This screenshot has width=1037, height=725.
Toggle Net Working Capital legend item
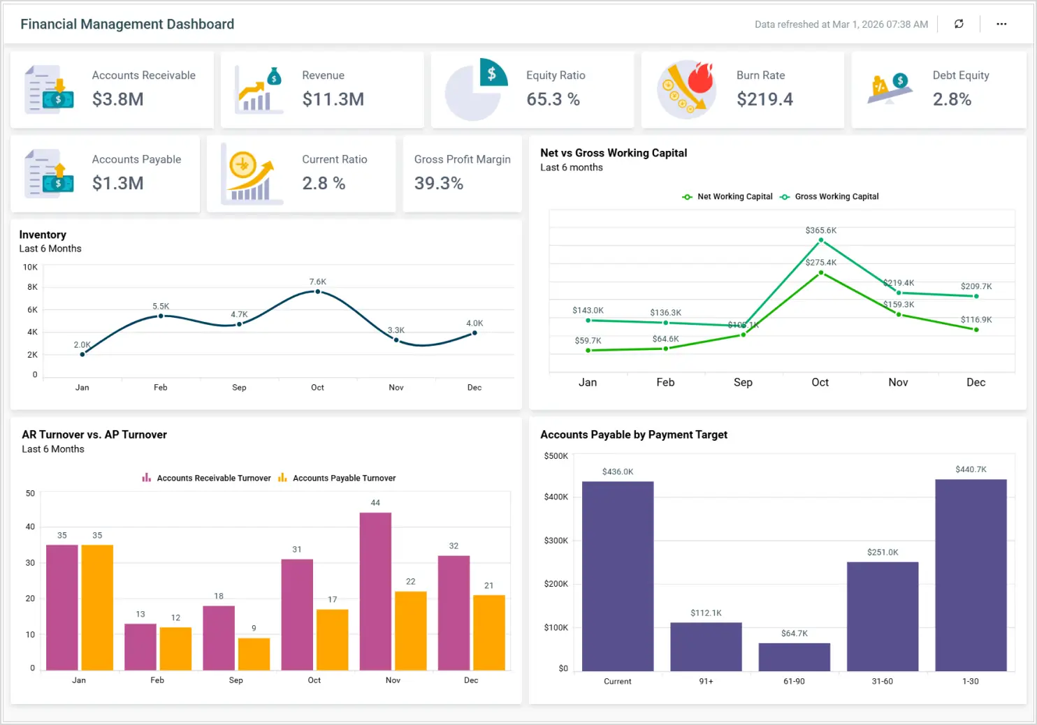point(727,197)
